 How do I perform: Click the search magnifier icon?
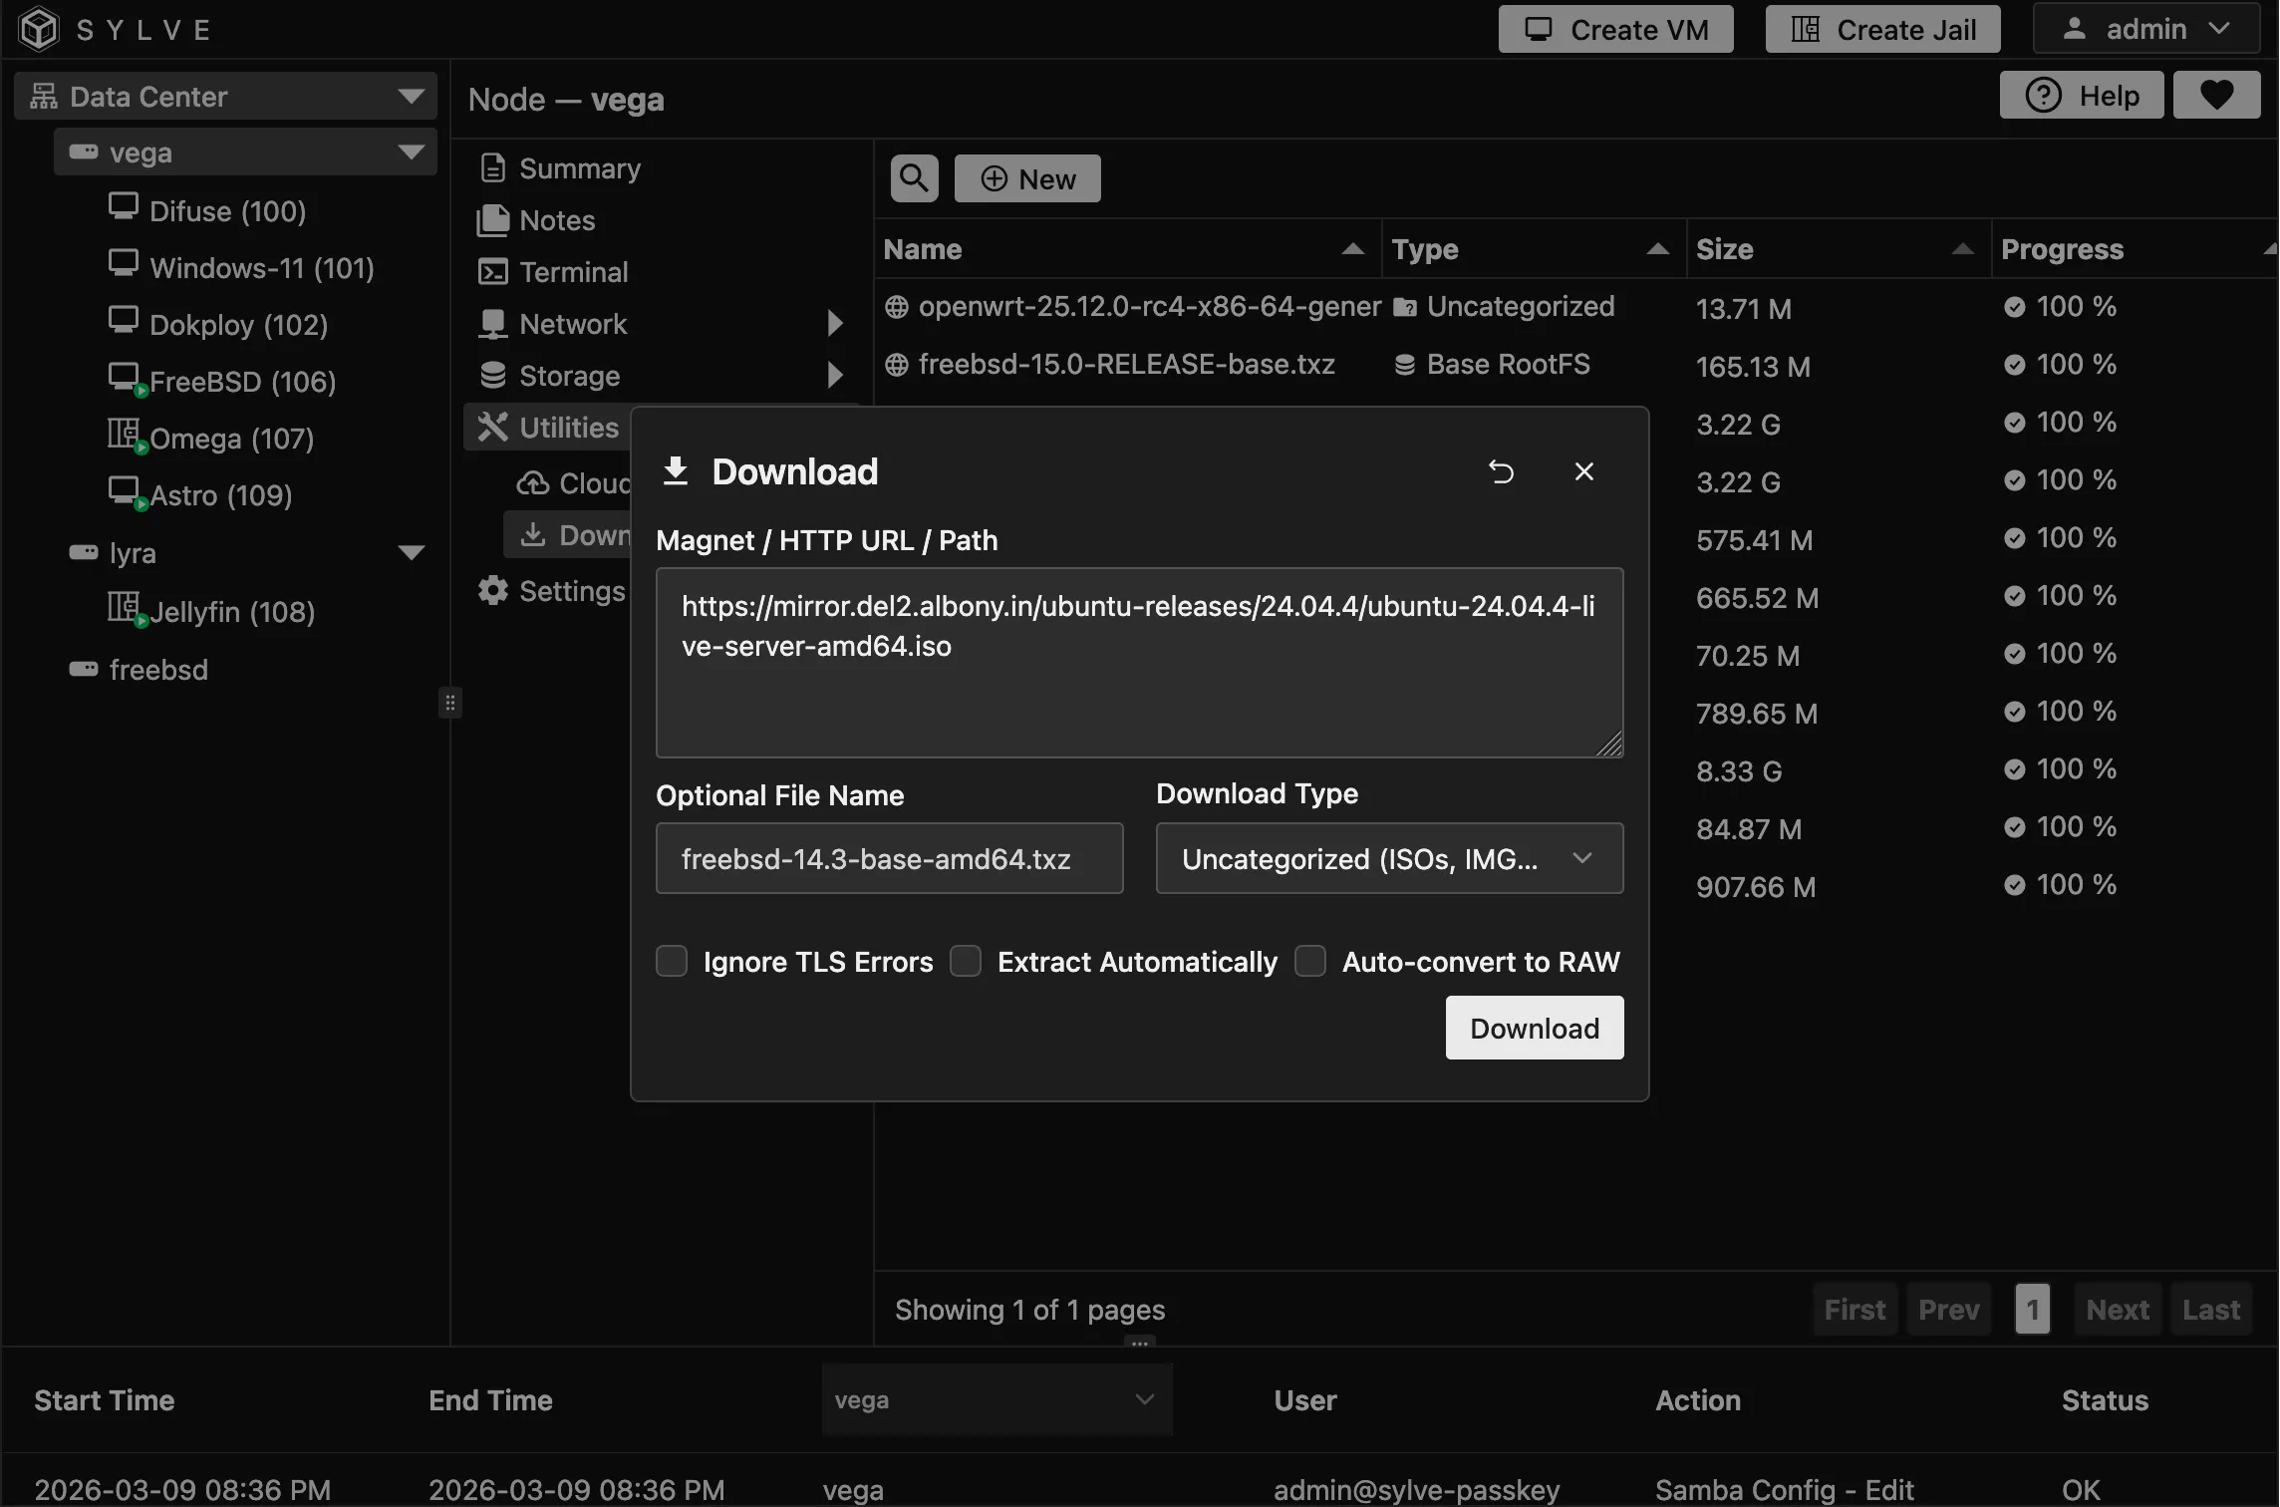coord(914,178)
